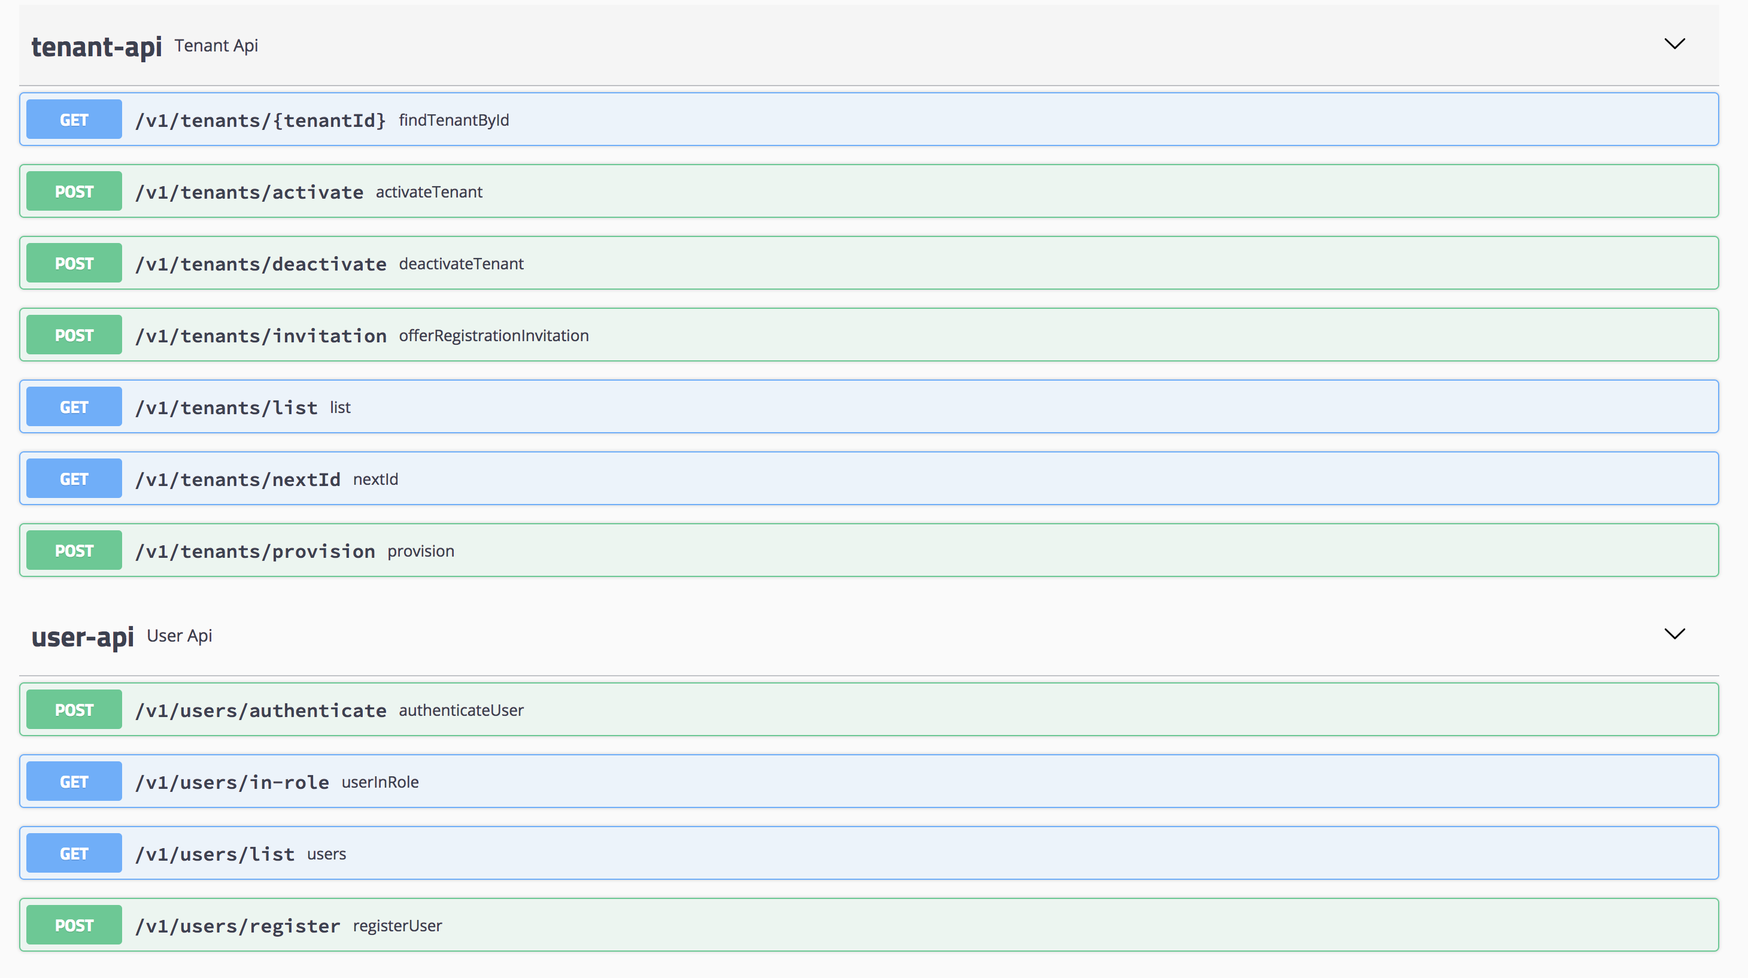
Task: Click the deactivateTenant summary text
Action: pyautogui.click(x=461, y=264)
